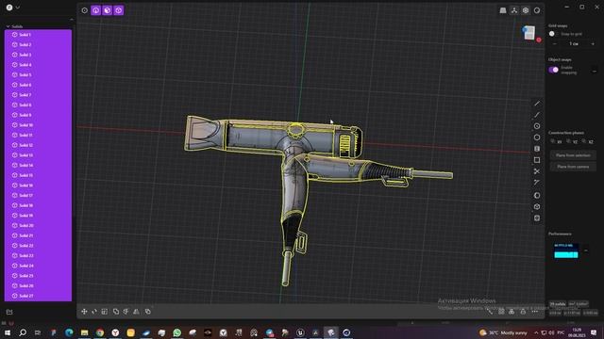Image resolution: width=604 pixels, height=339 pixels.
Task: Decrease grid size with minus button
Action: 555,44
